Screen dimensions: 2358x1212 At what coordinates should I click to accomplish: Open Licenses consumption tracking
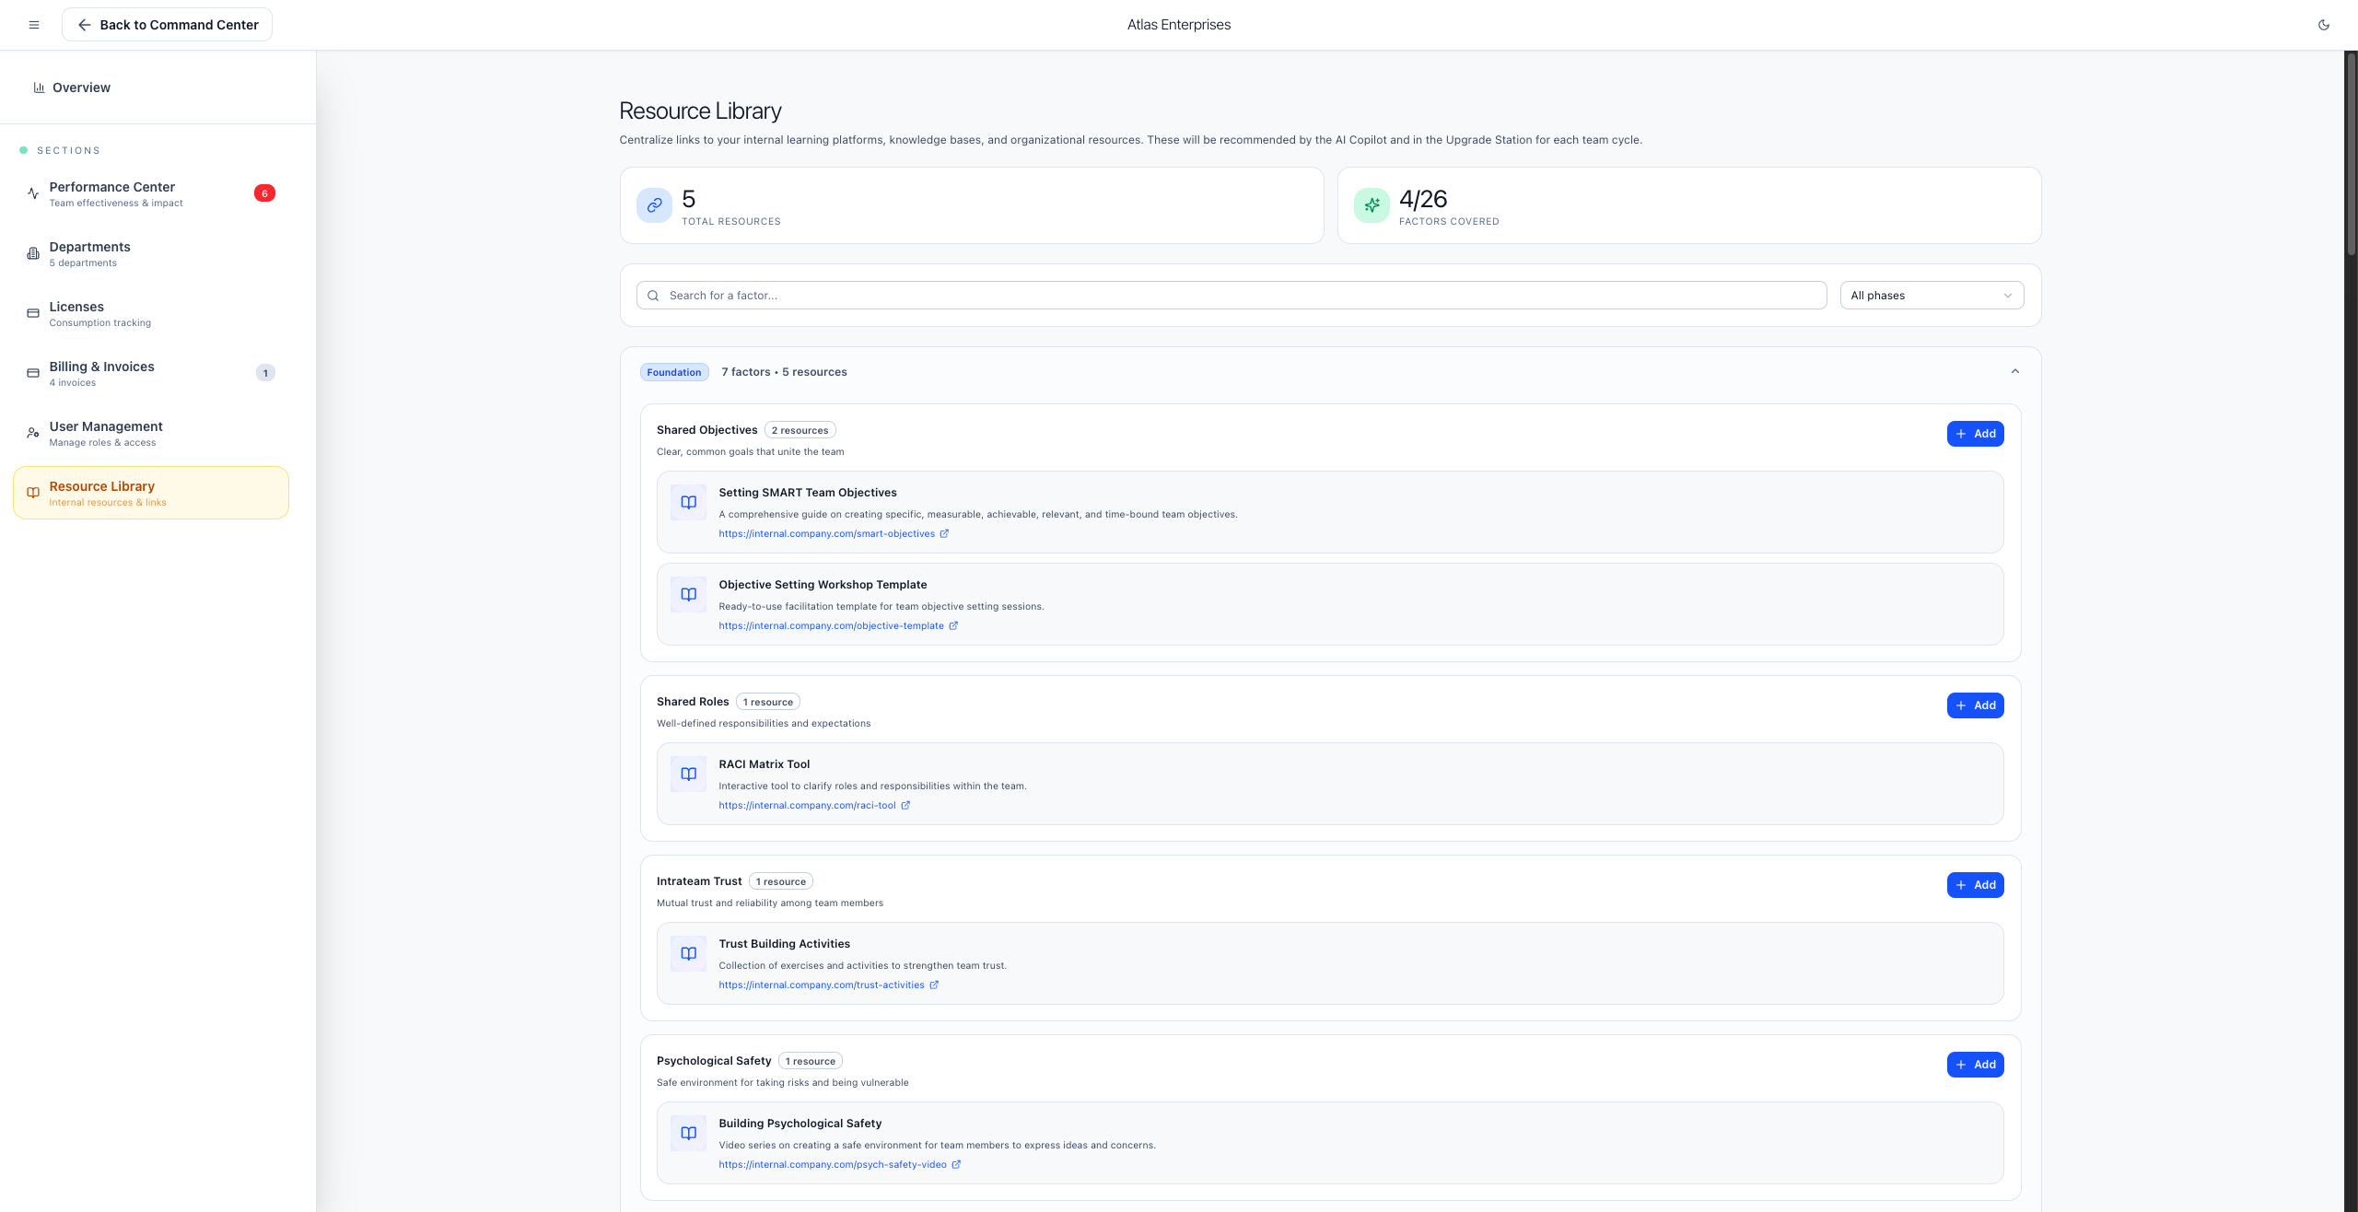tap(151, 313)
